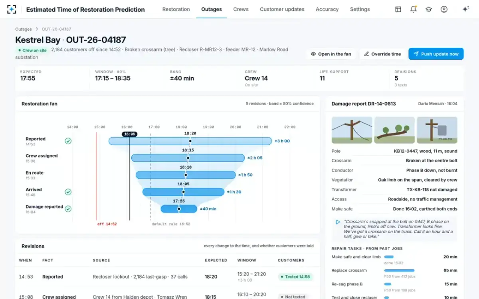Click the Arrived step check mark
The width and height of the screenshot is (479, 299).
pyautogui.click(x=68, y=192)
